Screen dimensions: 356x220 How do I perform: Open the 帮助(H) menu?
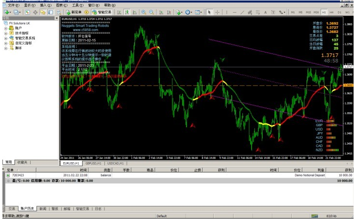[x=110, y=5]
